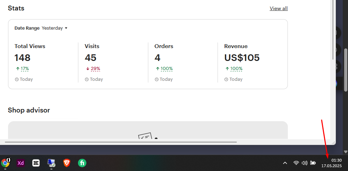The image size is (348, 171).
Task: Open the taskbar clock showing 01:30
Action: [332, 163]
